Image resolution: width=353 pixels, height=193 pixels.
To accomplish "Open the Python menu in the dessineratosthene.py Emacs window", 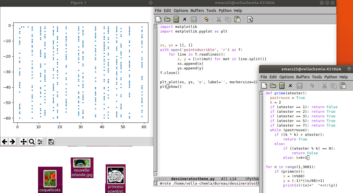I will point(225,11).
